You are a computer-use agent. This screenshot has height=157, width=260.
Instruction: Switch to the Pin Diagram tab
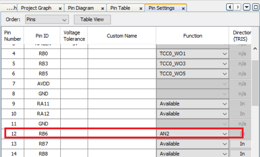tap(81, 8)
